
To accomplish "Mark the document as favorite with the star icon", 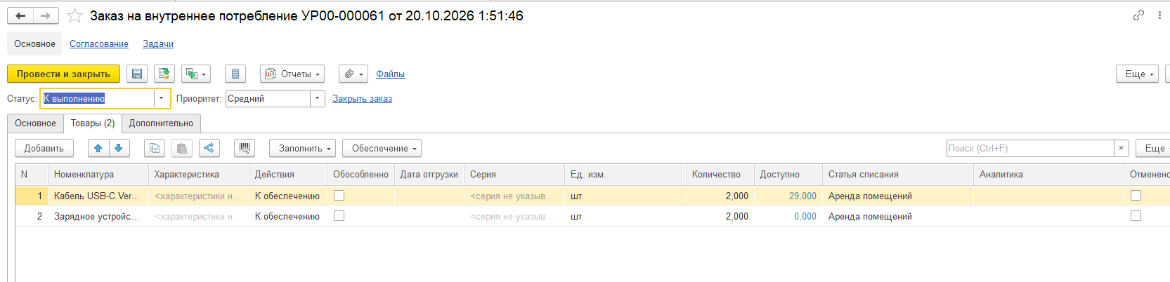I will pyautogui.click(x=74, y=15).
